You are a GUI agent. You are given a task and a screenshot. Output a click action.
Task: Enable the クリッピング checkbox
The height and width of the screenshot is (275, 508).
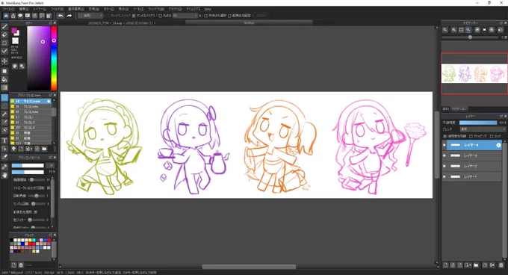(x=471, y=136)
